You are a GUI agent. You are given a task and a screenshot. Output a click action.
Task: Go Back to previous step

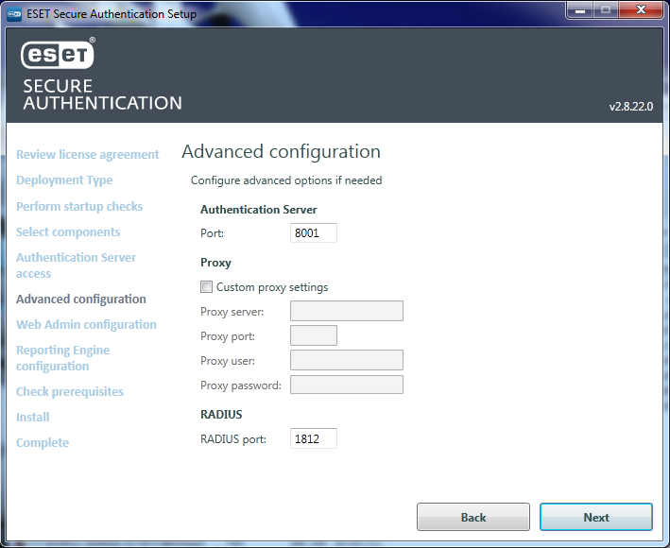click(x=473, y=517)
